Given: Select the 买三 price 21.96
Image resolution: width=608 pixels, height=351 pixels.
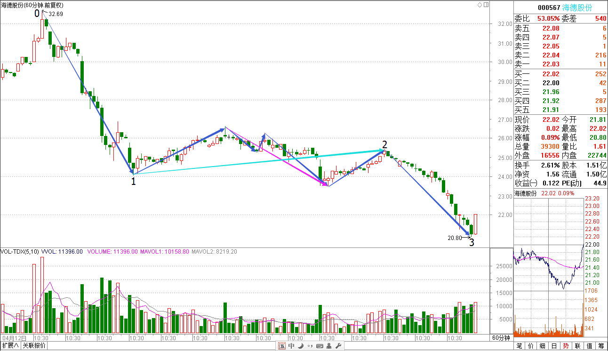Looking at the screenshot, I should 551,92.
